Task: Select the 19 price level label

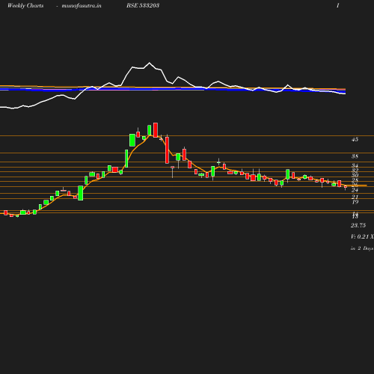Action: point(355,202)
